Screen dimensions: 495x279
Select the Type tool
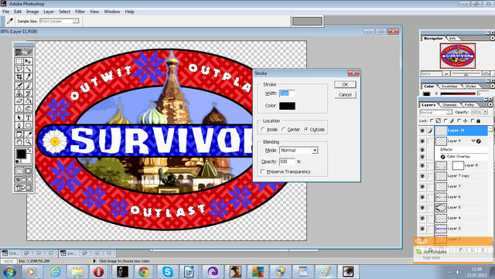pos(28,117)
